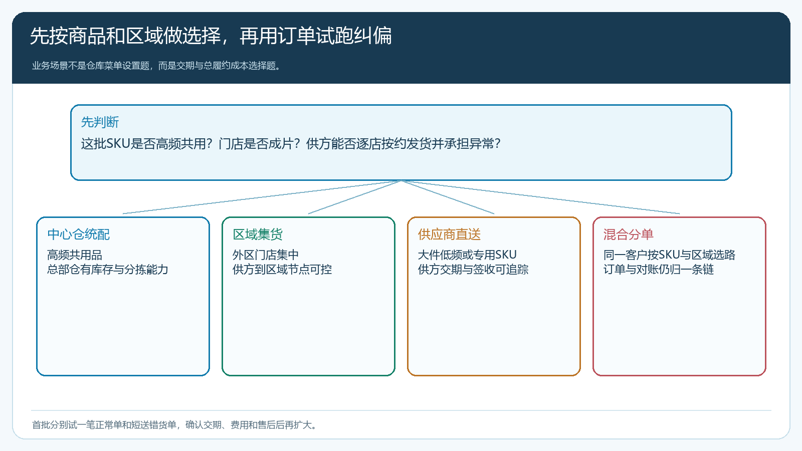Click the line 供方交期与签收可追踪

(473, 270)
